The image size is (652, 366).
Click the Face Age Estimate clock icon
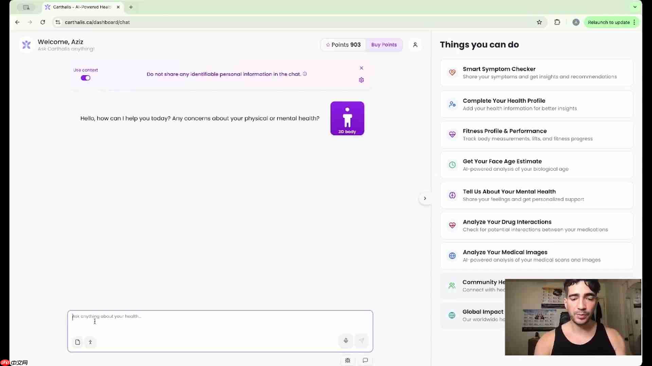click(452, 165)
